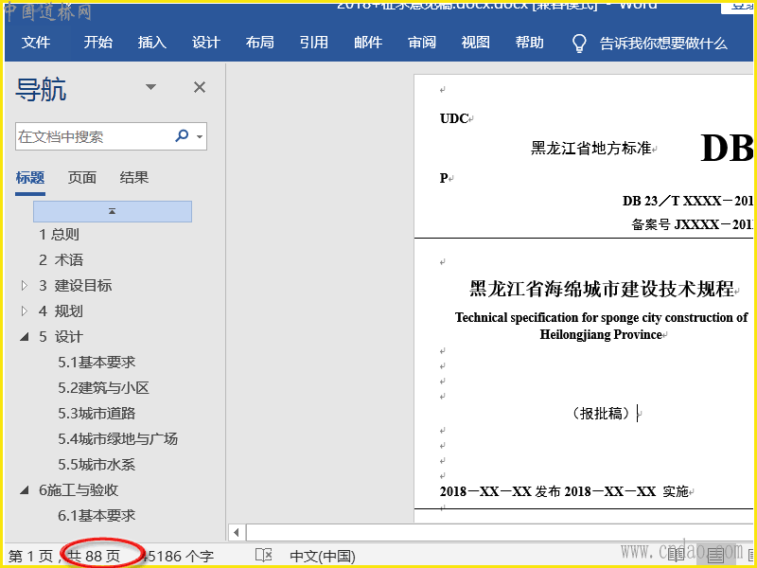Screen dimensions: 757x568
Task: Switch to the 邮件 ribbon tab
Action: pos(368,43)
